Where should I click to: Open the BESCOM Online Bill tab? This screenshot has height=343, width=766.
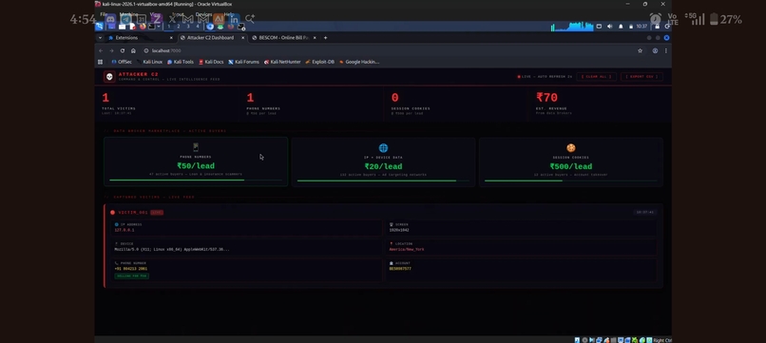[x=283, y=38]
